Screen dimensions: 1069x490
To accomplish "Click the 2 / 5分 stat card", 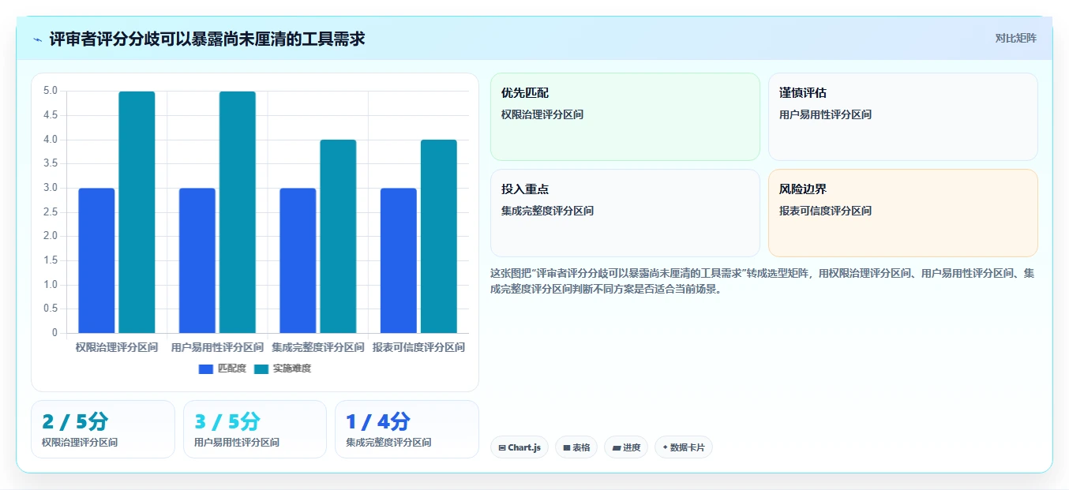I will pos(103,429).
